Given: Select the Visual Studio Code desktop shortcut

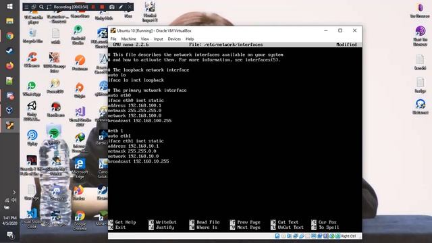Looking at the screenshot, I should [x=32, y=219].
